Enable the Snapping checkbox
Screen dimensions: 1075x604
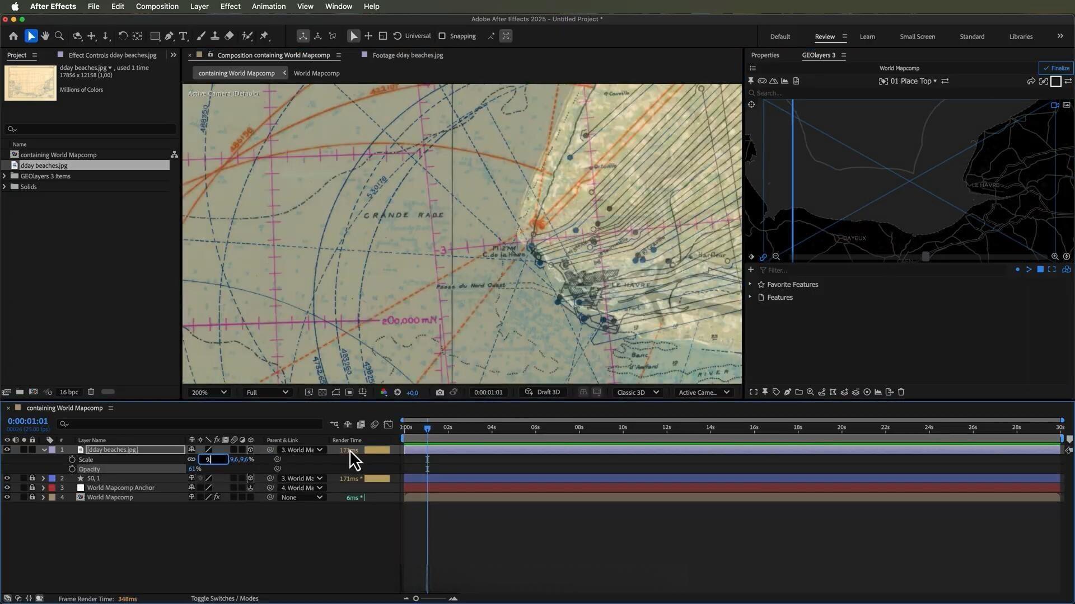[x=442, y=36]
